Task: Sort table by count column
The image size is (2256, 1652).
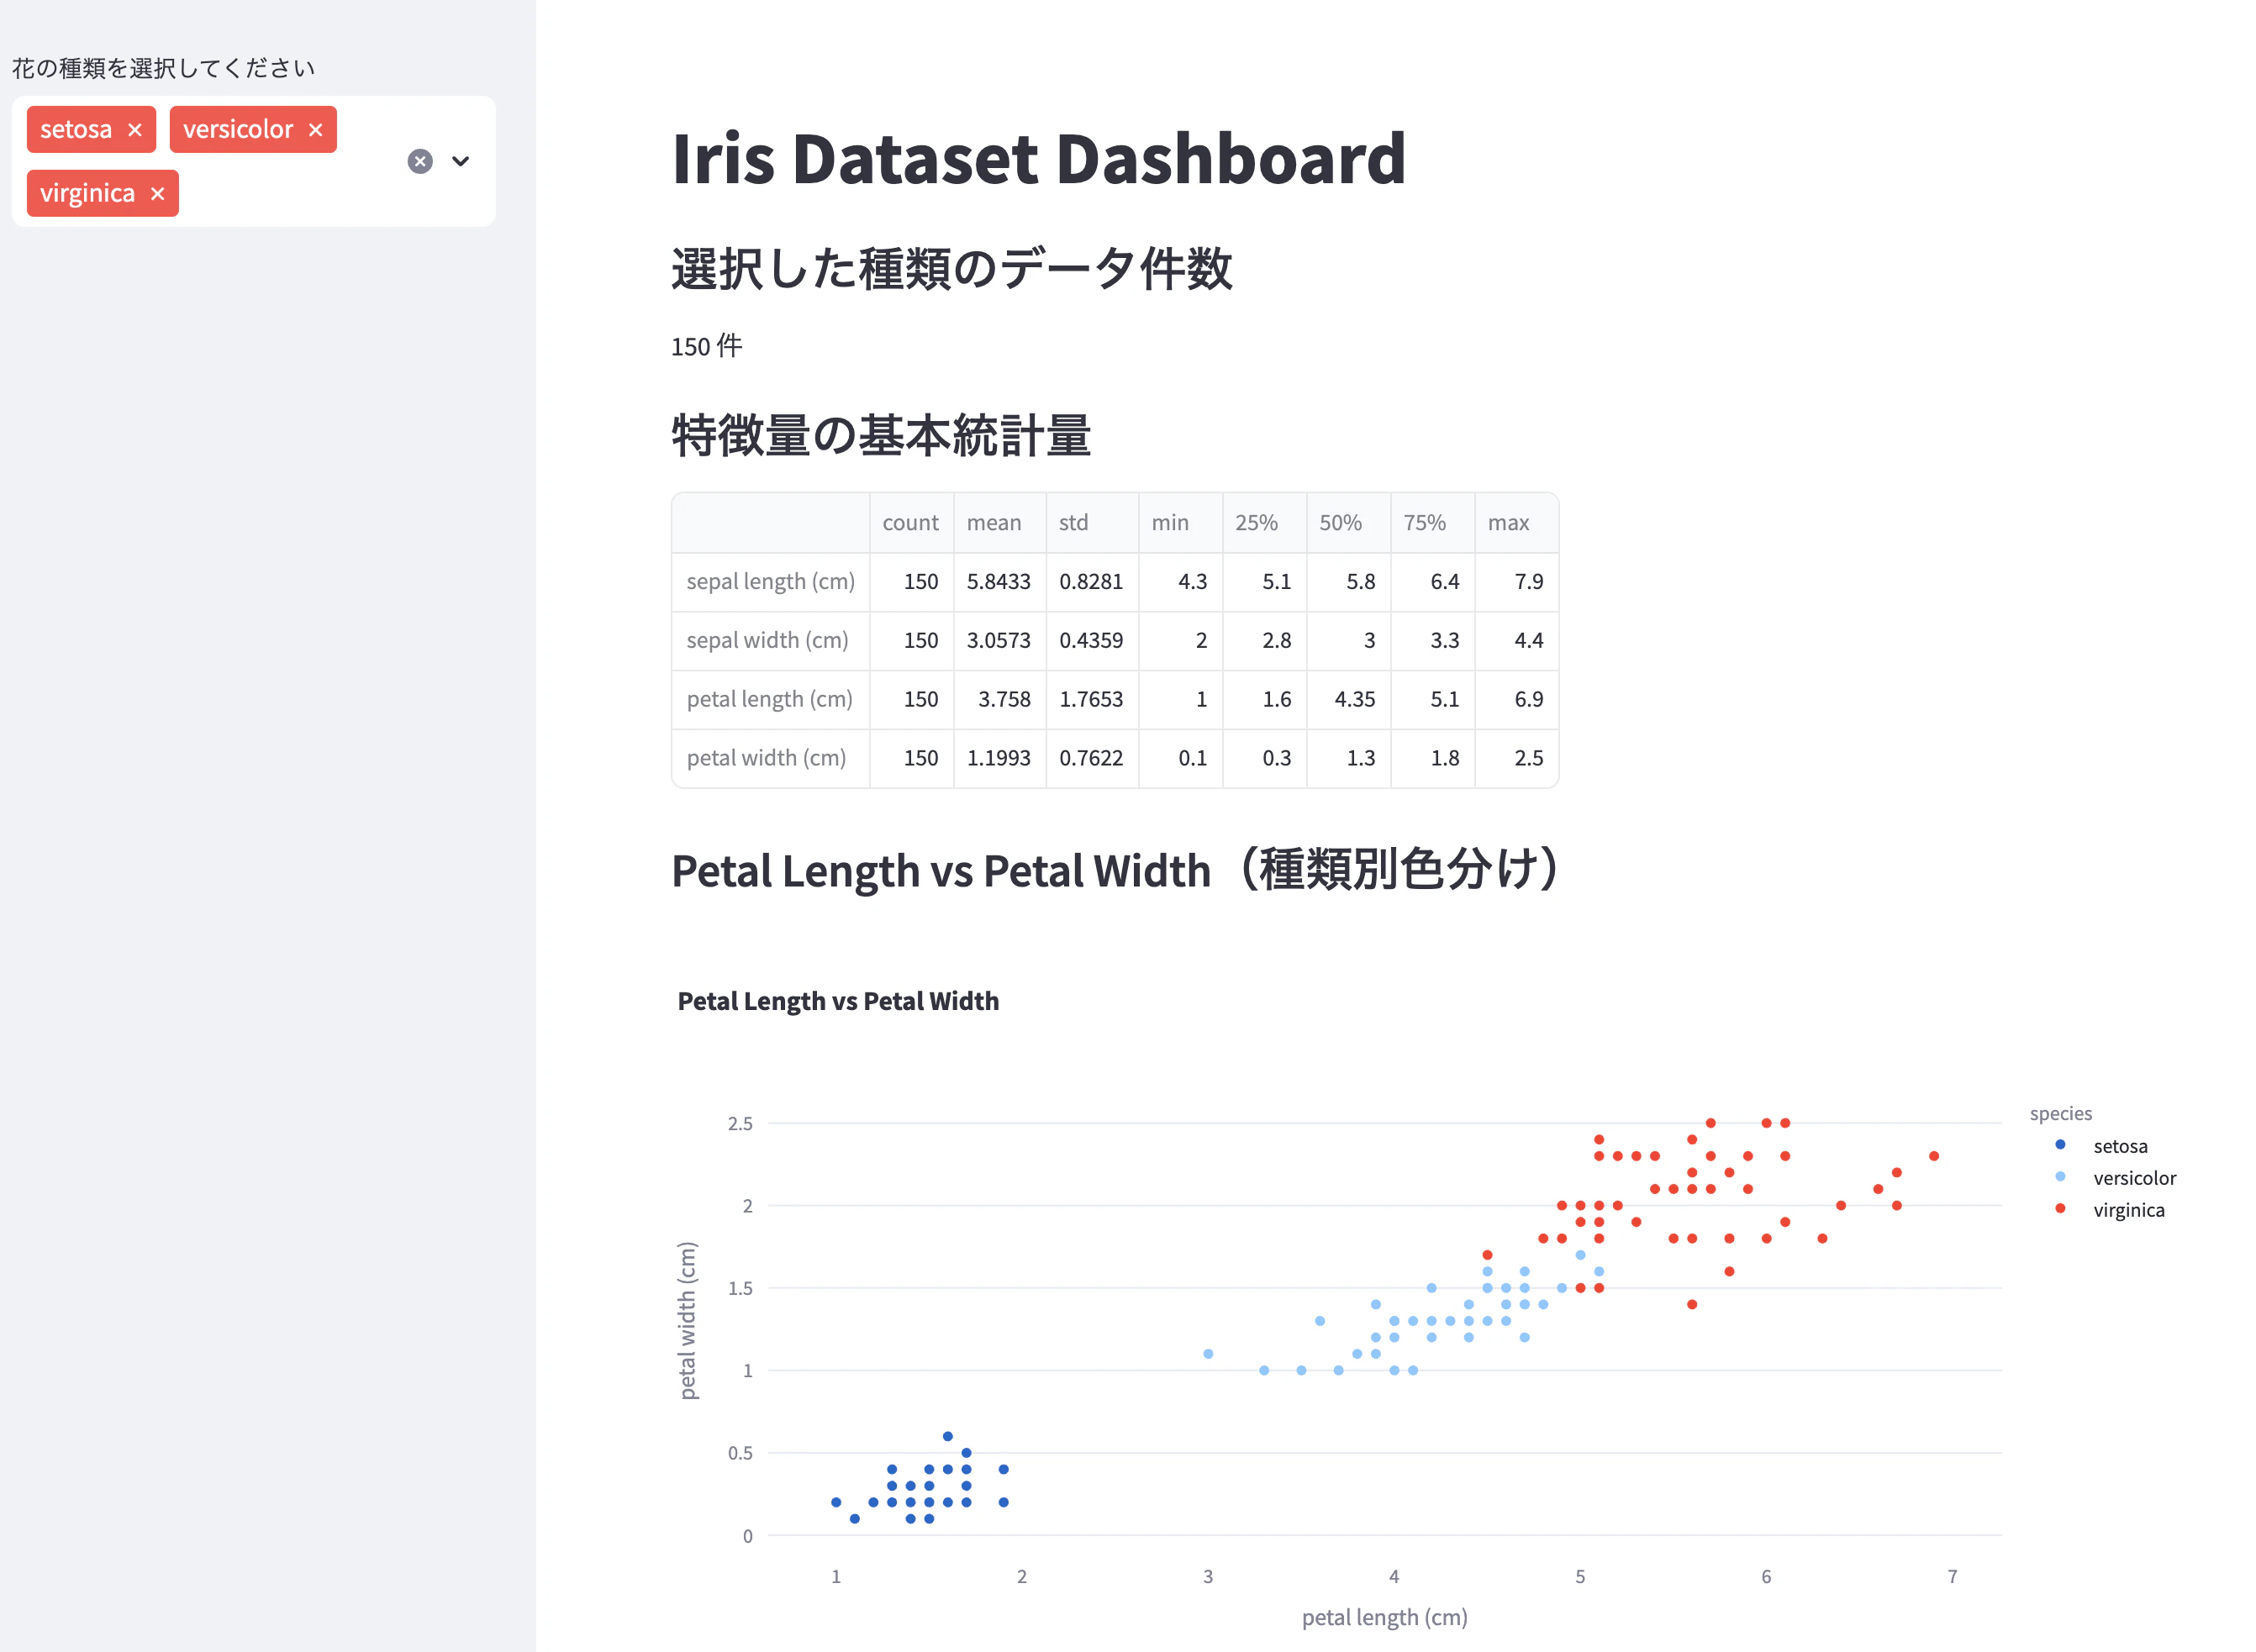Action: pos(910,523)
